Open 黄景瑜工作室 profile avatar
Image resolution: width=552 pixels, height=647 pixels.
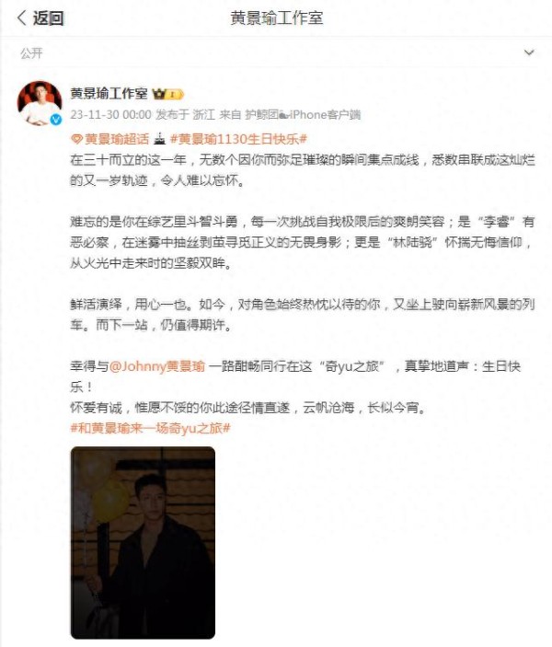tap(40, 103)
